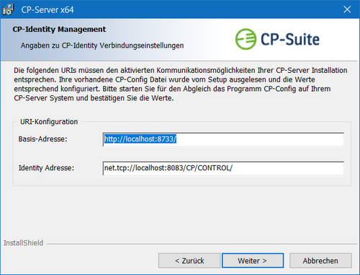Viewport: 360px width, 275px height.
Task: Click the CP-Server x64 window title text
Action: click(x=48, y=10)
